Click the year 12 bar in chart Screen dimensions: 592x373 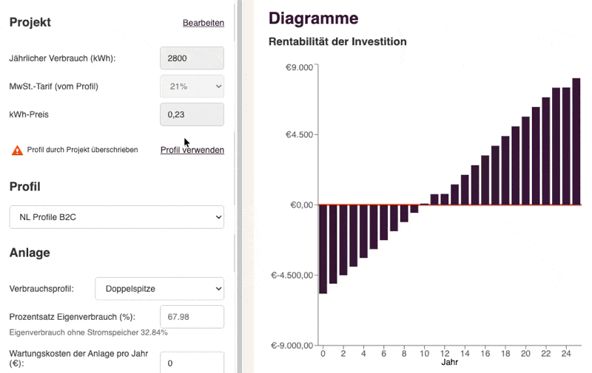445,199
